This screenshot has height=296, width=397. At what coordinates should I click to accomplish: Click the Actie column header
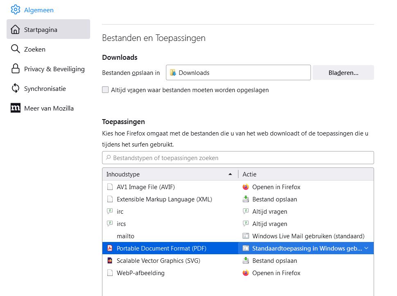306,174
